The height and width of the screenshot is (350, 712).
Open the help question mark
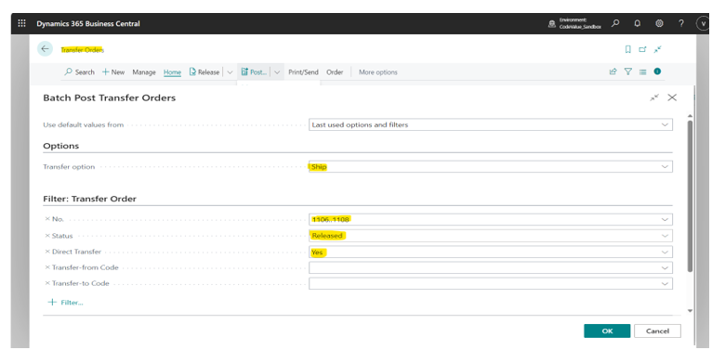[x=681, y=23]
